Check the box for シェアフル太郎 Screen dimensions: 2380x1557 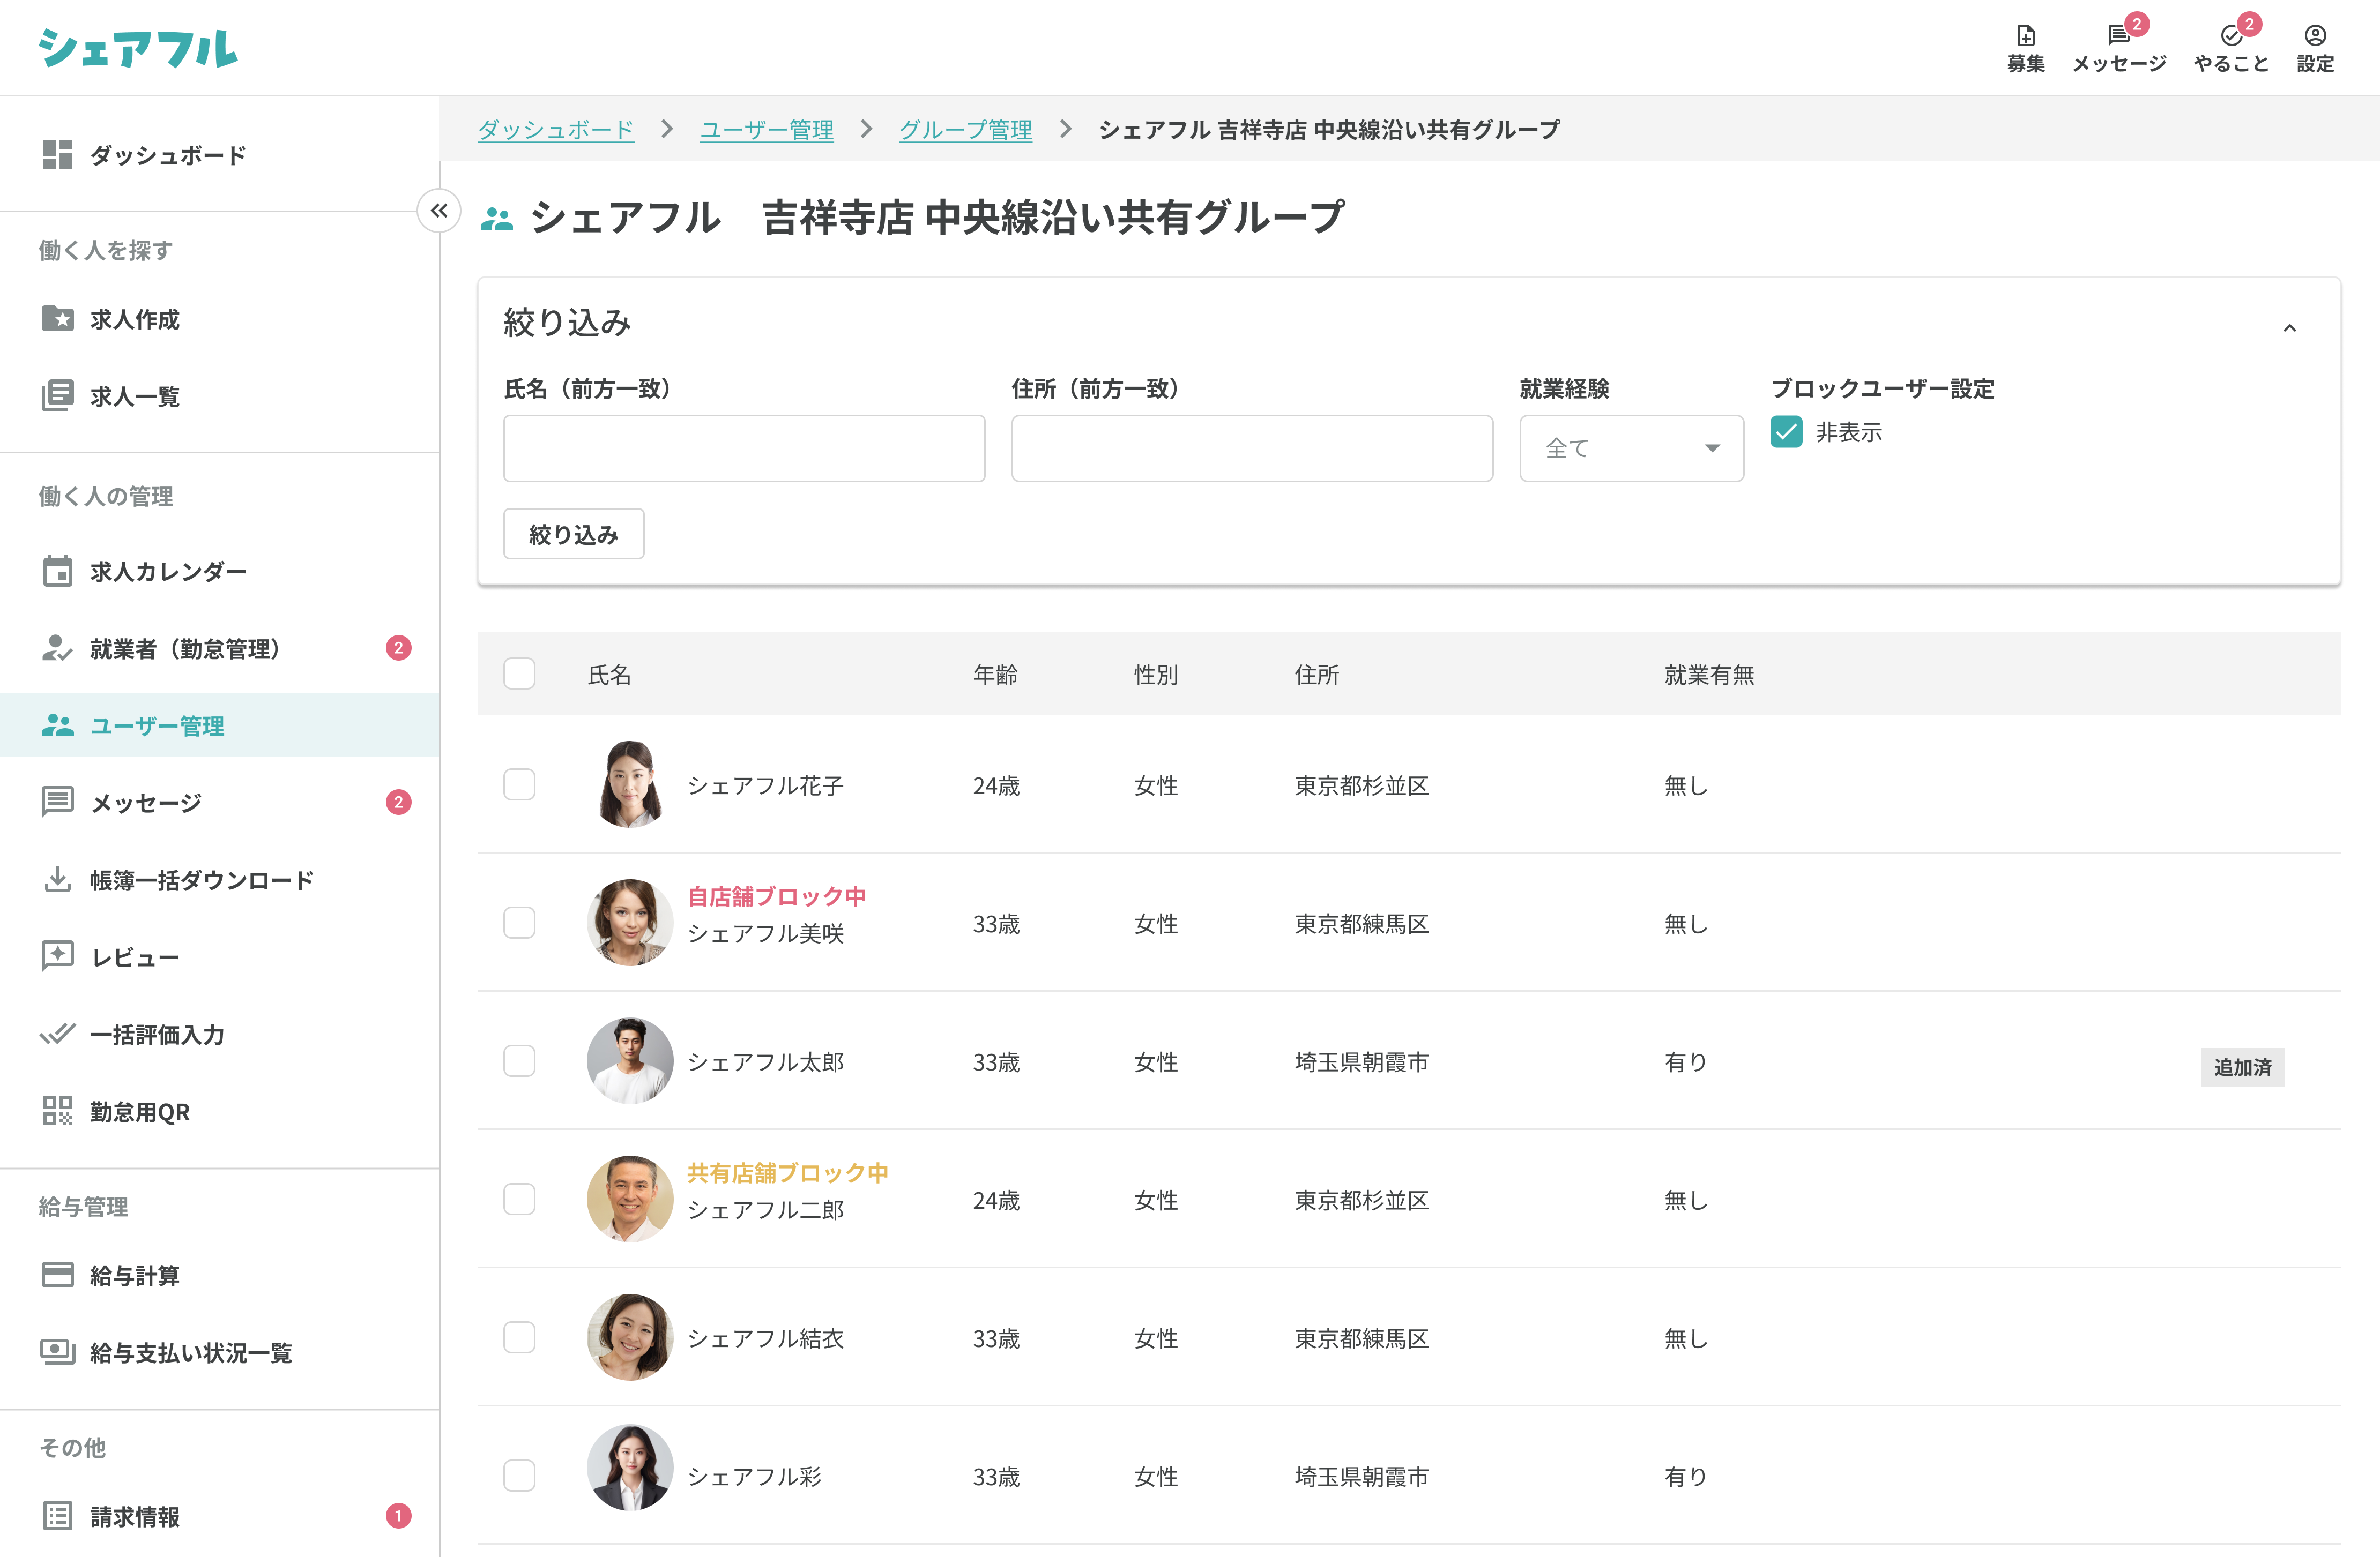pyautogui.click(x=519, y=1060)
